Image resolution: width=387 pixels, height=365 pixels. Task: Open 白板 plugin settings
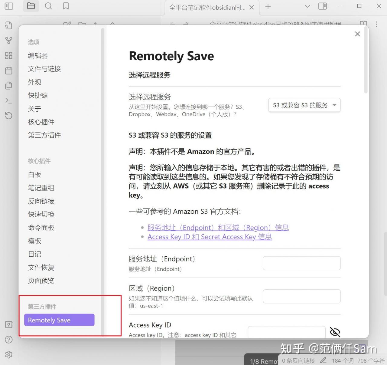coord(34,175)
